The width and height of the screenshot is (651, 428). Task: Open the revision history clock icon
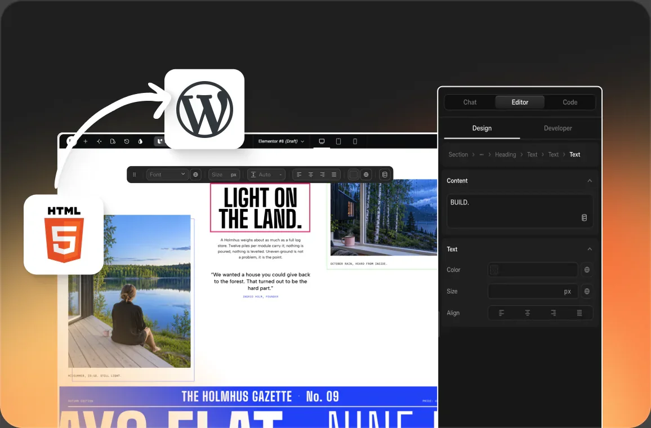127,141
